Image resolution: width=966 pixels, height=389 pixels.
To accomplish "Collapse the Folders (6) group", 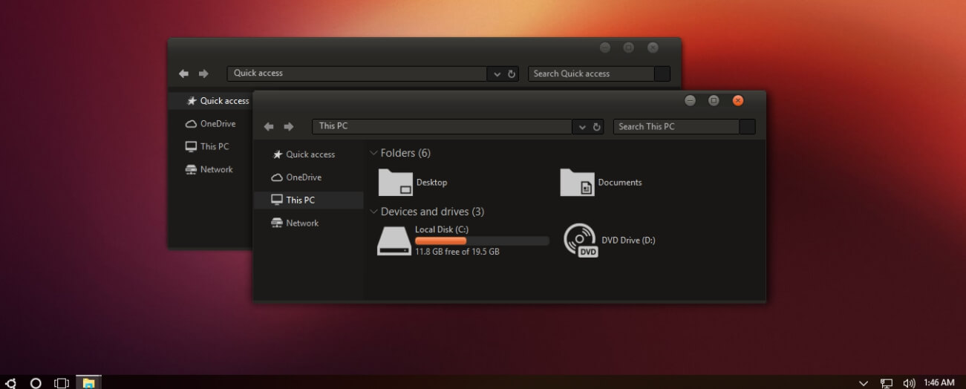I will pos(373,154).
